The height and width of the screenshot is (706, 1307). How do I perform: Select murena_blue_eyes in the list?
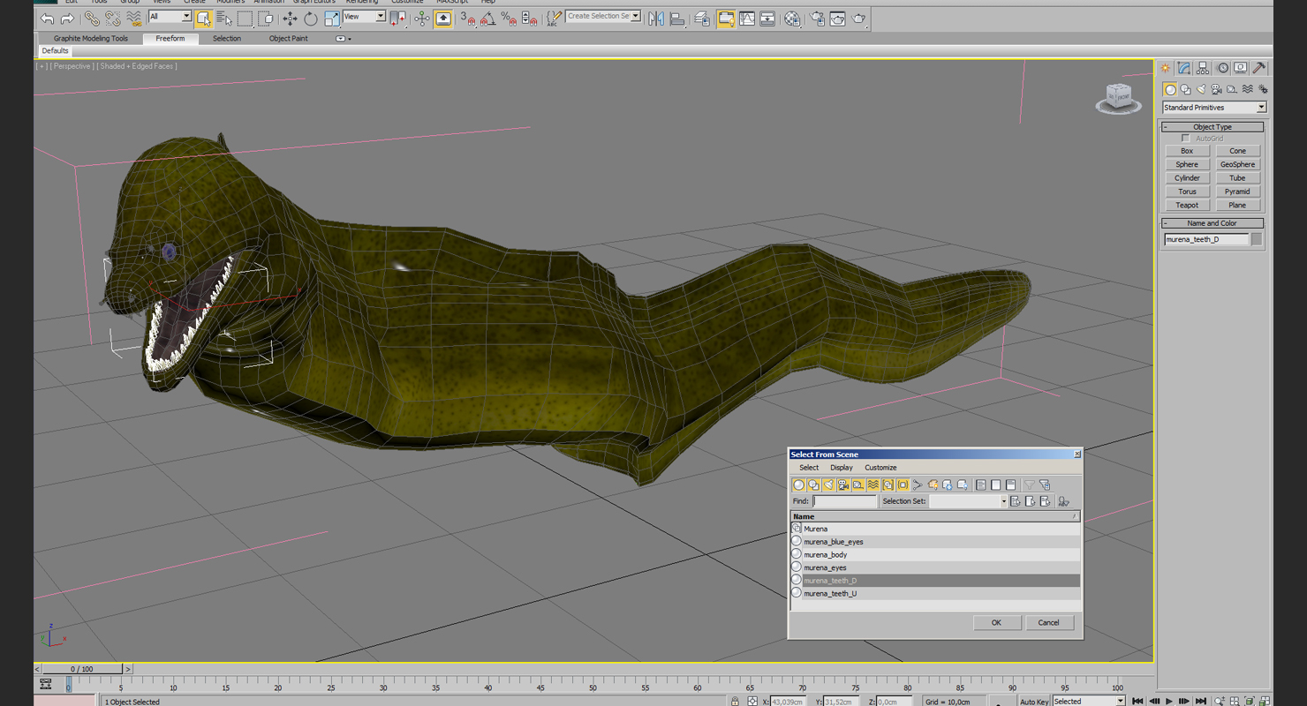pyautogui.click(x=935, y=542)
